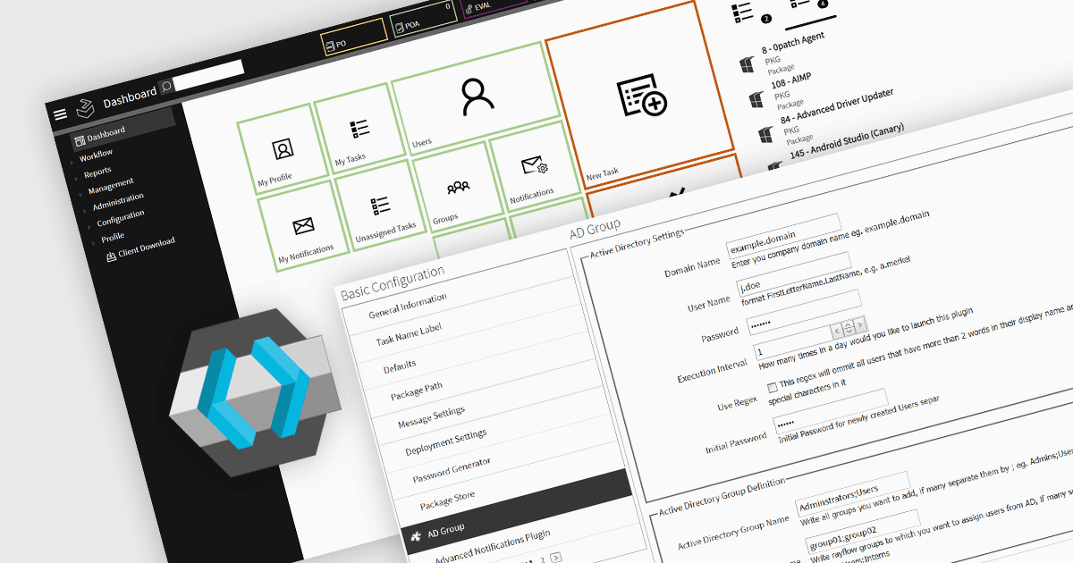Click Windows icon beside 8 - 0patch Agent
Screen dimensions: 1073x563
(x=747, y=65)
